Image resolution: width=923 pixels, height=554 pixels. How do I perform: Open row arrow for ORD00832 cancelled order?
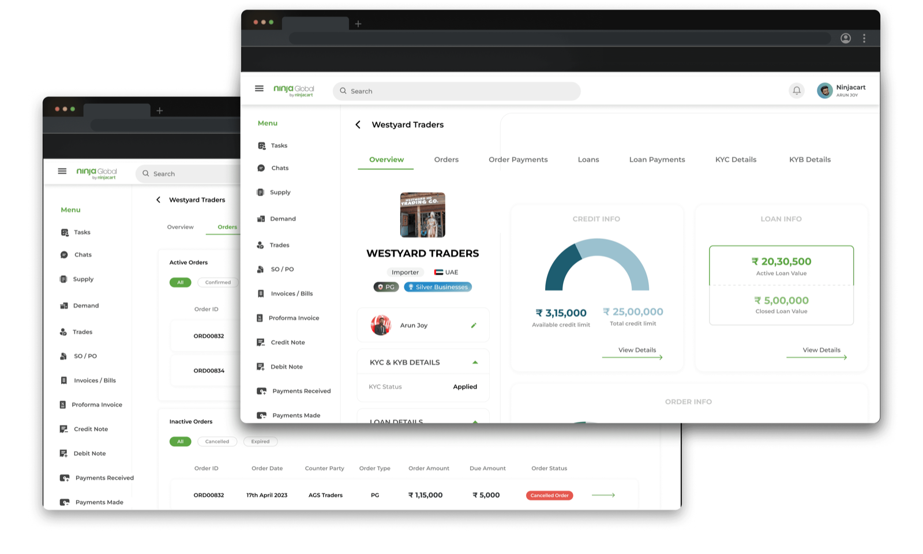click(x=603, y=495)
